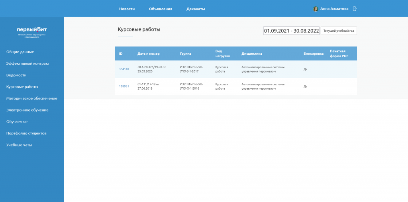The height and width of the screenshot is (202, 408).
Task: Click the Дисциплина column header
Action: (x=252, y=54)
